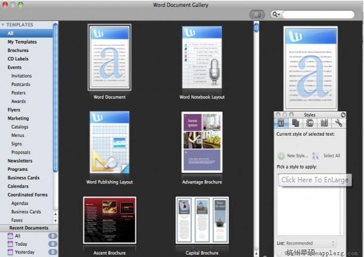Show Today's recent documents
This screenshot has height=257, width=364.
click(21, 244)
